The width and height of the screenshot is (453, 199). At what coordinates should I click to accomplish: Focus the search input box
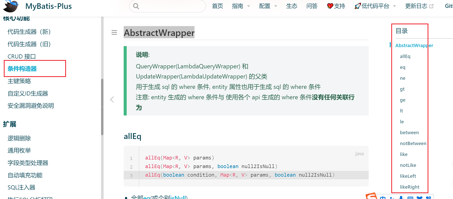tap(168, 6)
